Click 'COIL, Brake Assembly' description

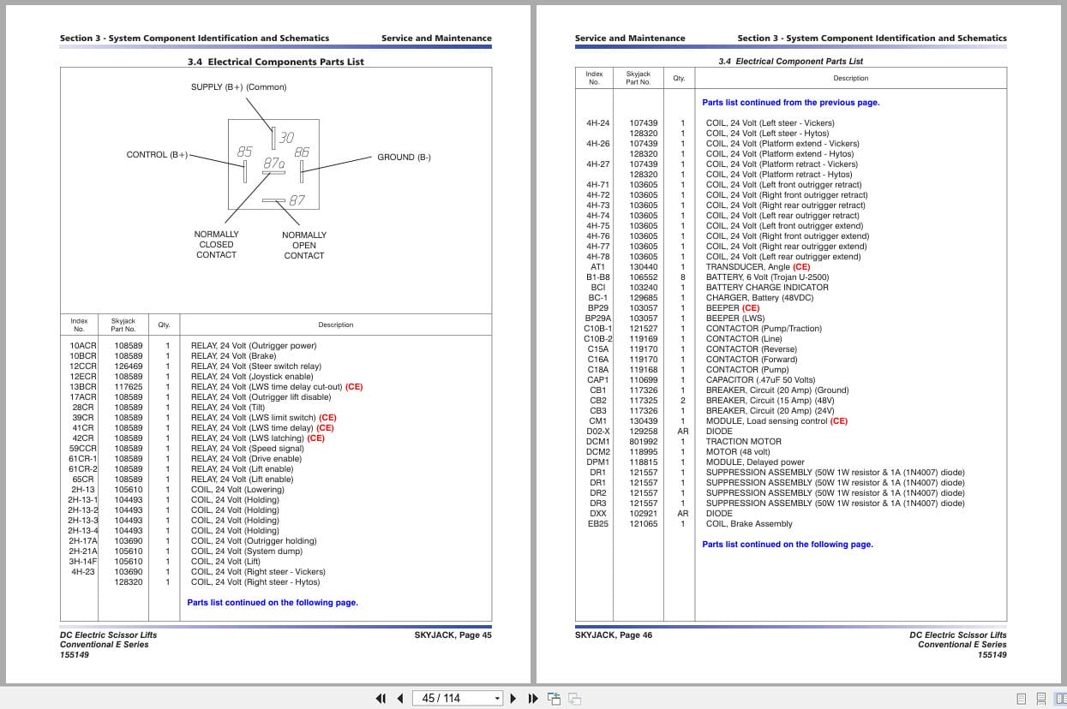coord(749,524)
